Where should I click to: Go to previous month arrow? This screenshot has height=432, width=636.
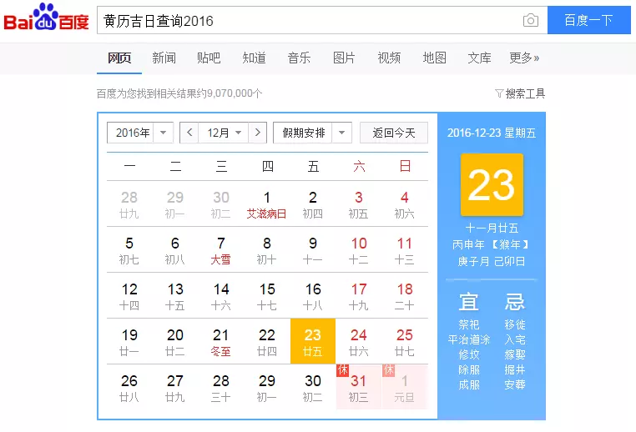point(189,133)
